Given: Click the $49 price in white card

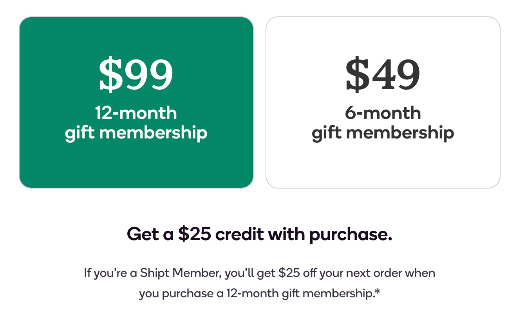Looking at the screenshot, I should [x=383, y=74].
